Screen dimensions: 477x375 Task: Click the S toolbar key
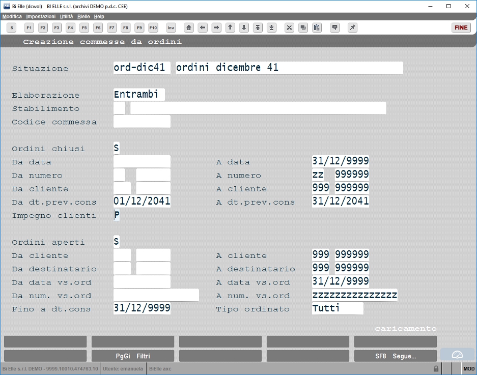[12, 27]
